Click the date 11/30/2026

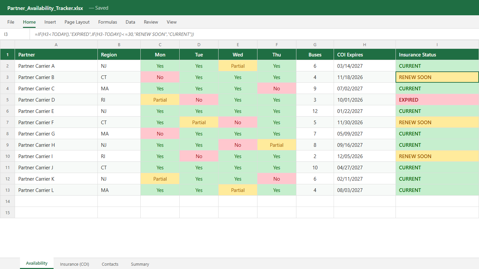coord(365,122)
